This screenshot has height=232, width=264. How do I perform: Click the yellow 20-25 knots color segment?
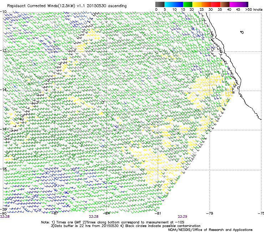197,4
